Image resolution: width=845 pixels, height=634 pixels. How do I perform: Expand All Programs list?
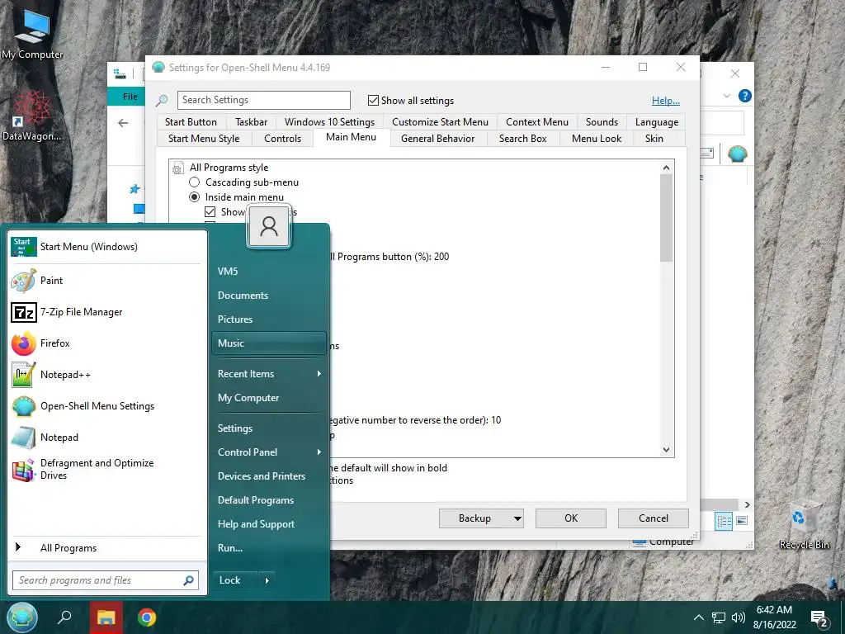tap(106, 548)
